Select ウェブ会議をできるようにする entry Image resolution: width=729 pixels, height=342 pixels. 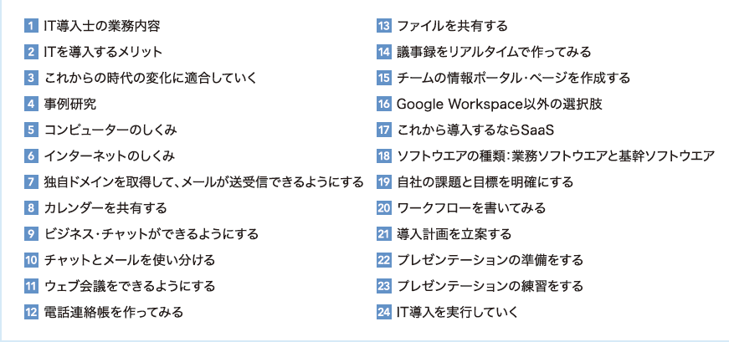tap(130, 286)
